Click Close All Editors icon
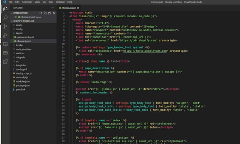The height and width of the screenshot is (144, 240). point(54,13)
